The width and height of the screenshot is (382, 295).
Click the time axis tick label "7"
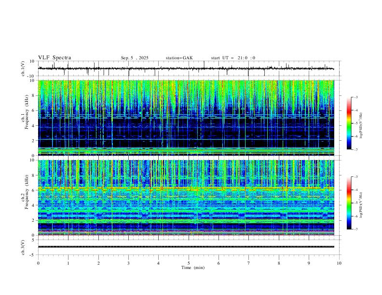point(249,263)
